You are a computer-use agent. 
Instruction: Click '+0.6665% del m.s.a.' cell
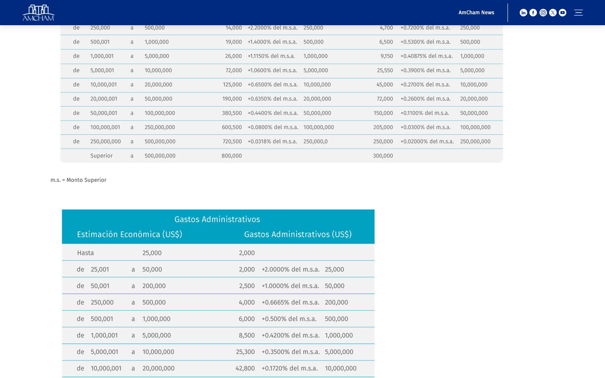click(290, 302)
